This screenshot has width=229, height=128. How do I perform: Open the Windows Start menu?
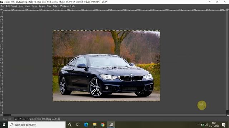[x=4, y=125]
